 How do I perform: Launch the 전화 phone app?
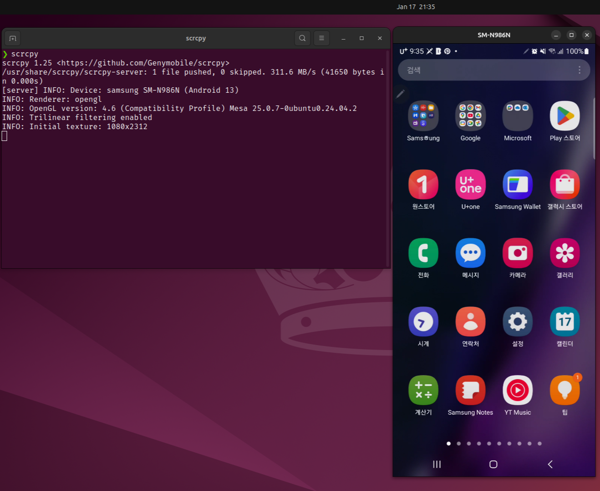point(423,253)
